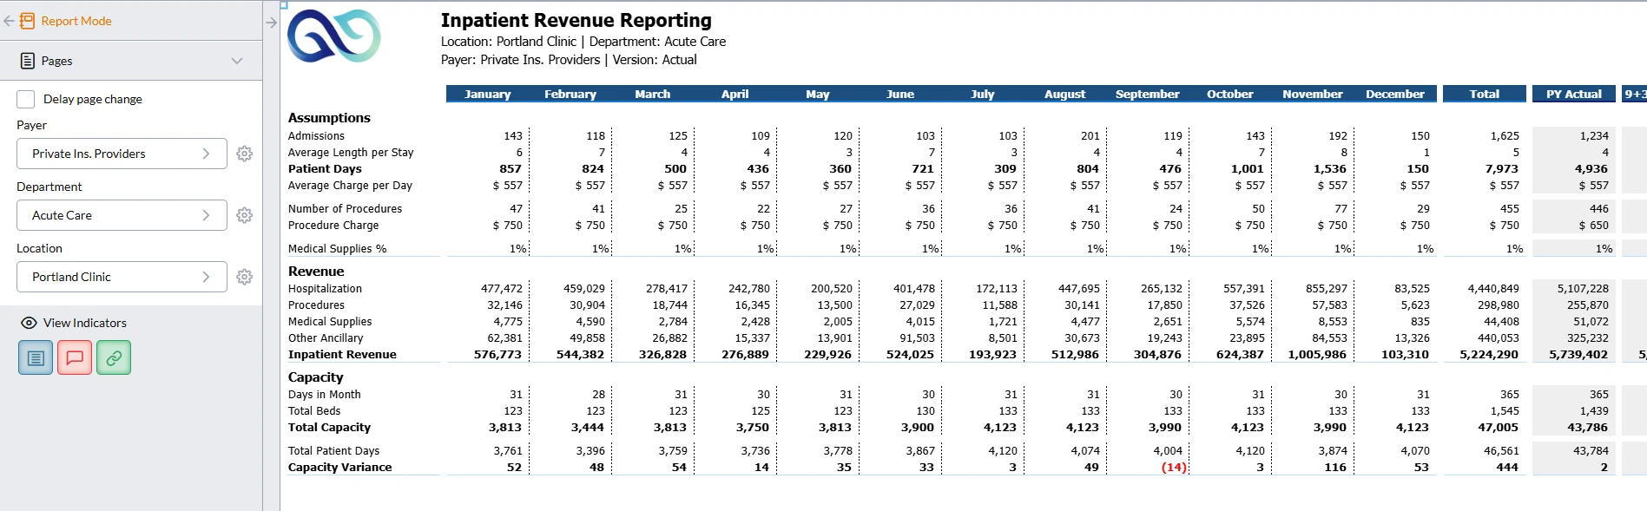Viewport: 1647px width, 511px height.
Task: Click the Other Ancillary row label
Action: click(326, 338)
